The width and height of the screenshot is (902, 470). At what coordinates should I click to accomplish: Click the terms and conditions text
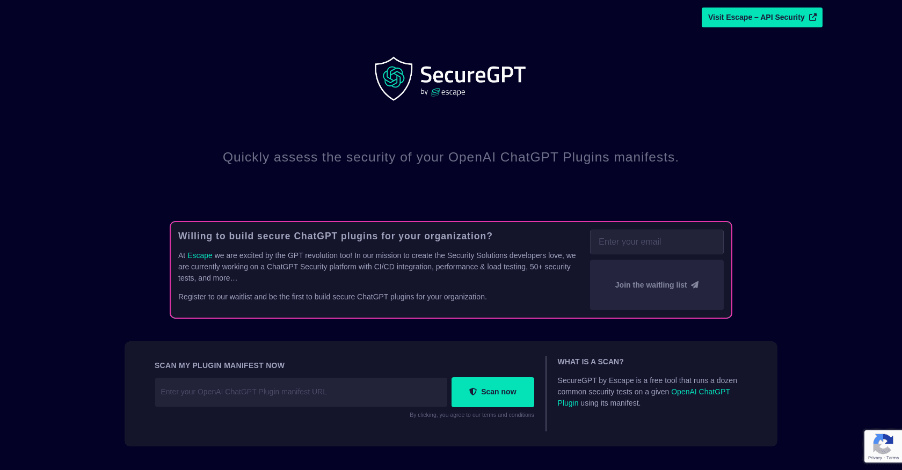(x=507, y=415)
